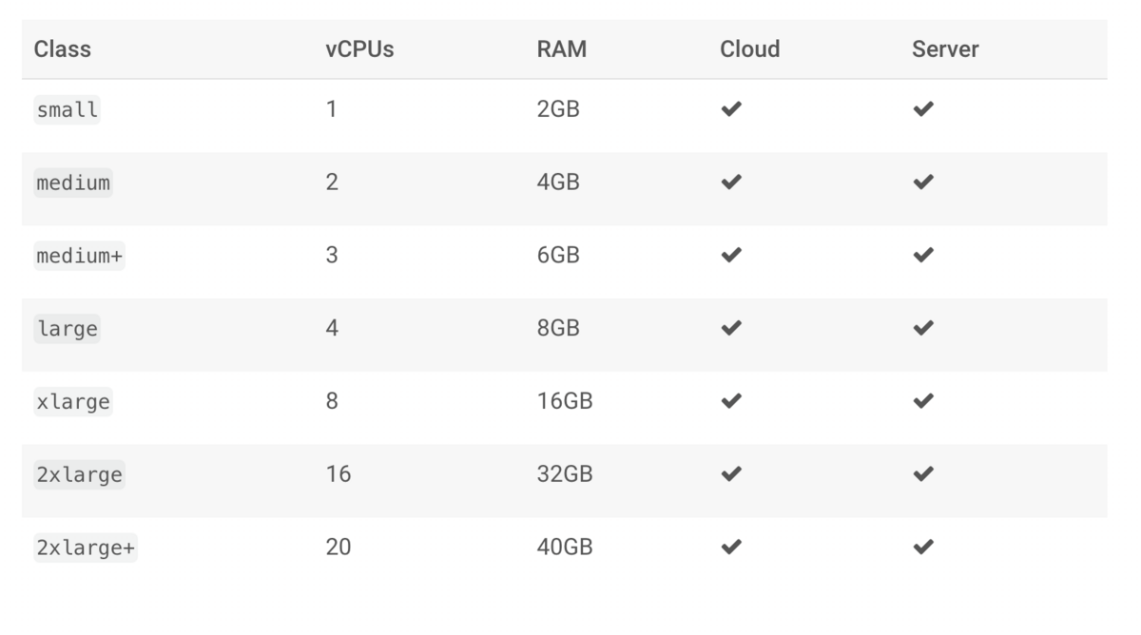Click the Server checkmark for small class
The height and width of the screenshot is (635, 1141).
tap(922, 110)
